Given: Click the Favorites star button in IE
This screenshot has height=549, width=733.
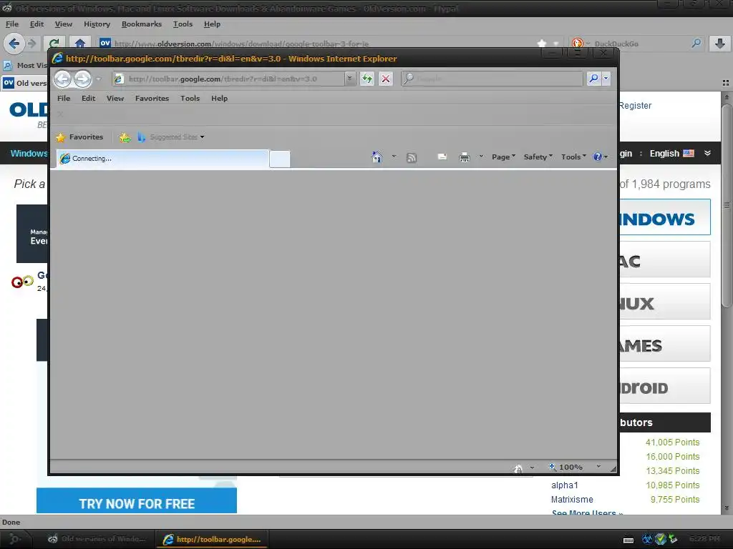Looking at the screenshot, I should (x=79, y=137).
